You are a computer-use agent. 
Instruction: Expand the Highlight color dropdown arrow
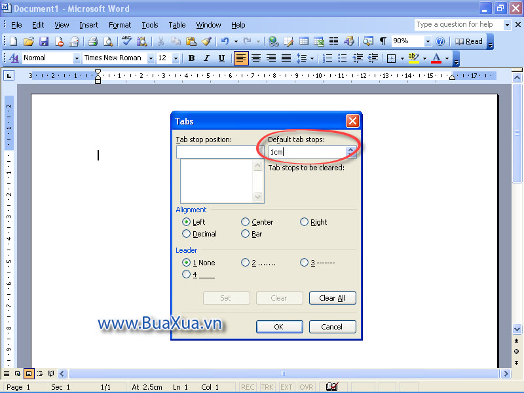(x=424, y=58)
